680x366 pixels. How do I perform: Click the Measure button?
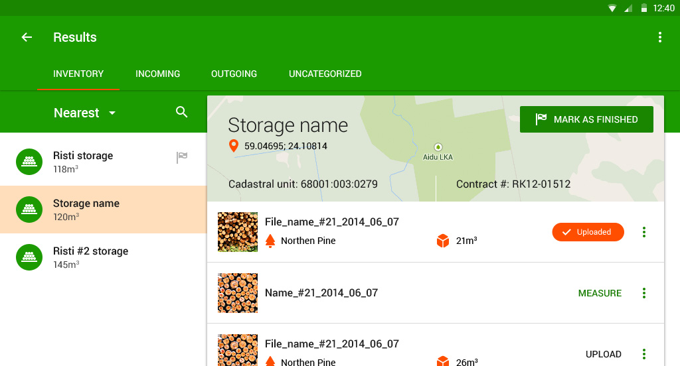600,293
